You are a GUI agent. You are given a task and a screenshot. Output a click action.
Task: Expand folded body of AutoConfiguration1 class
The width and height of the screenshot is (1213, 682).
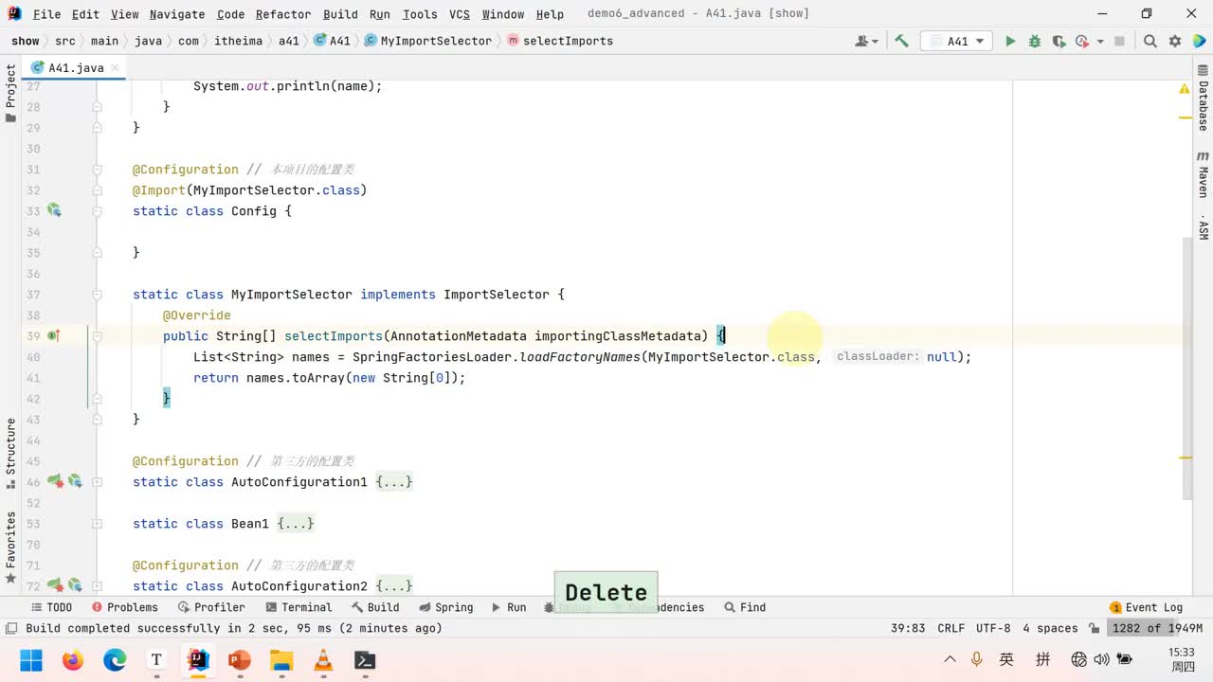(97, 481)
